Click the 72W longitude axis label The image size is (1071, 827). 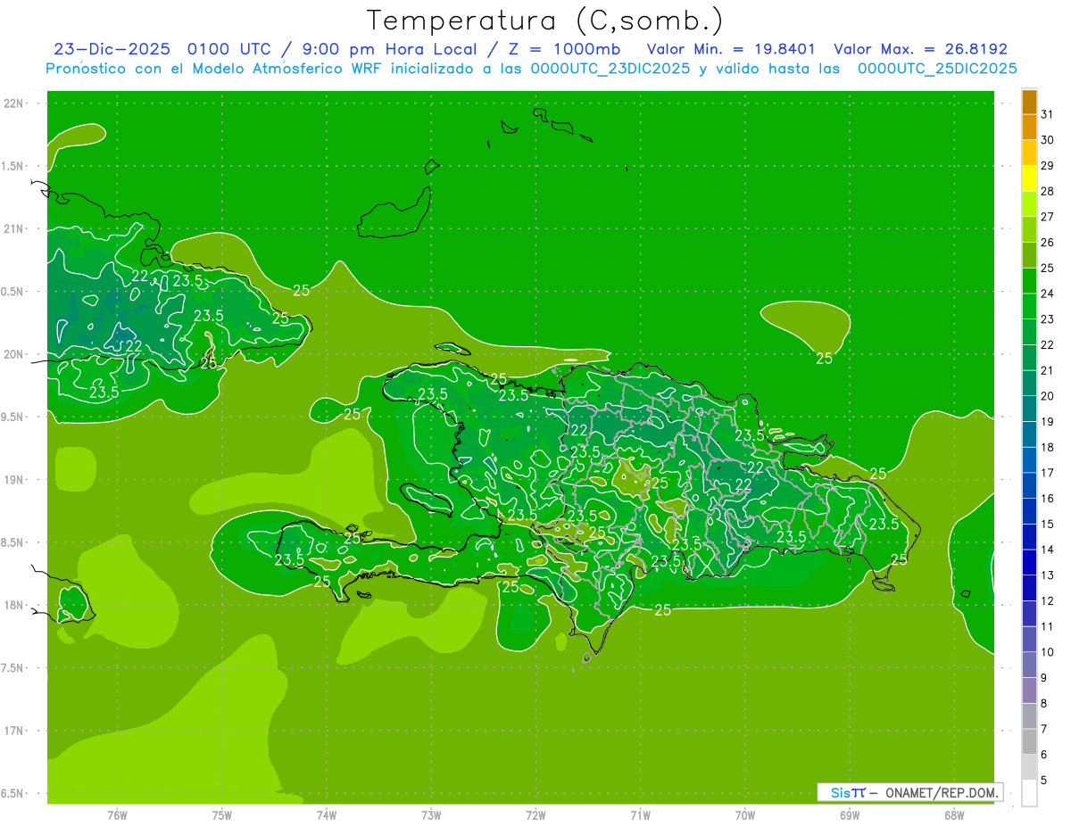(x=535, y=815)
